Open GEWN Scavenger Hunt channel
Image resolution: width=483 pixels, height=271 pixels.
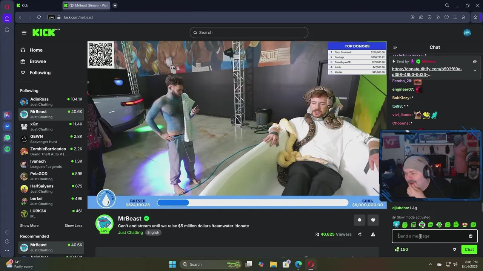pyautogui.click(x=51, y=139)
